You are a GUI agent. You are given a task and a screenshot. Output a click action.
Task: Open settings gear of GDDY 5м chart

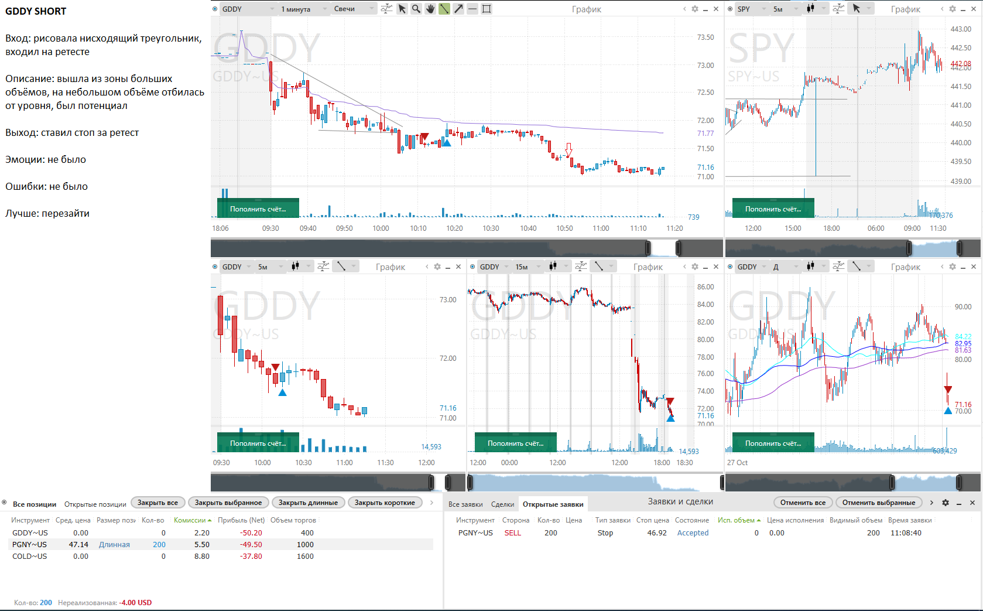[x=437, y=267]
